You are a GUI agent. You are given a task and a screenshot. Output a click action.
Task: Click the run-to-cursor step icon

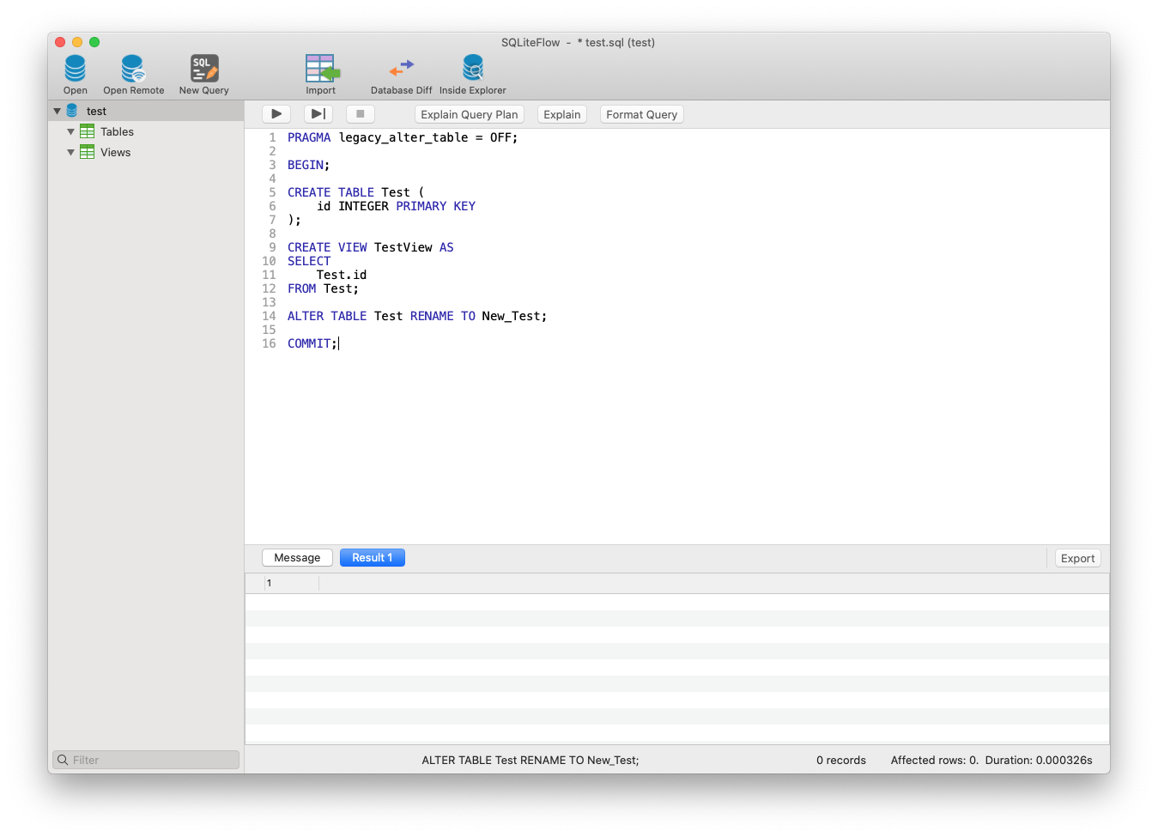(318, 113)
